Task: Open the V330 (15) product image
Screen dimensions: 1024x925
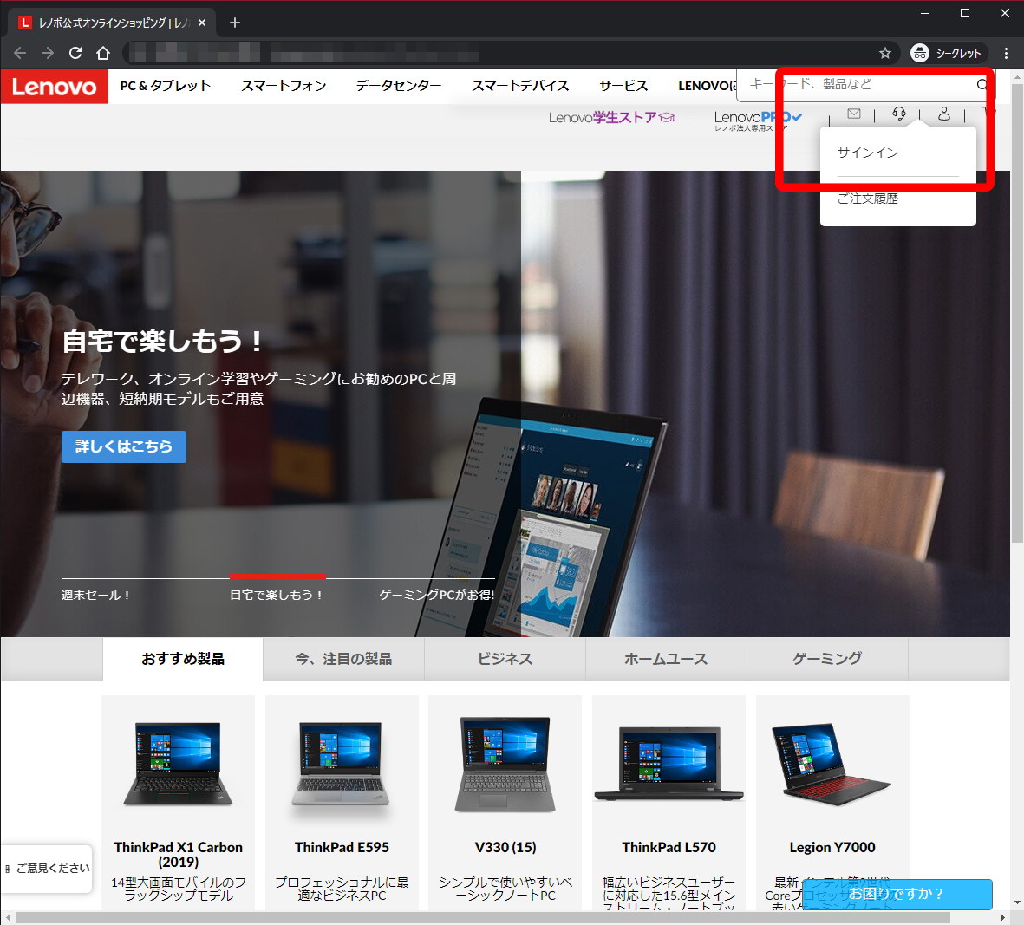Action: (x=505, y=764)
